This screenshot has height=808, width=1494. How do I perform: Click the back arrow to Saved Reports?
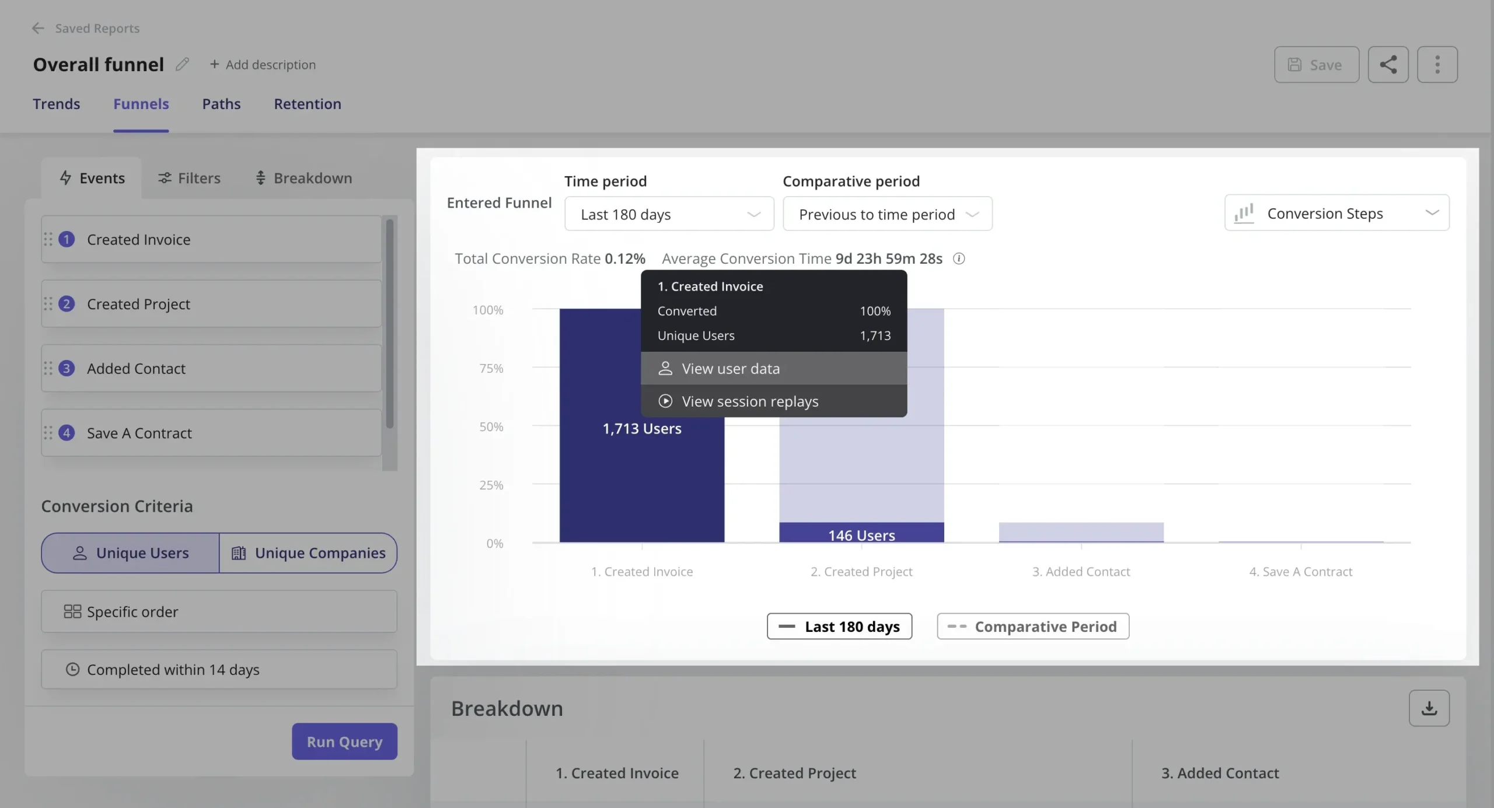tap(38, 28)
